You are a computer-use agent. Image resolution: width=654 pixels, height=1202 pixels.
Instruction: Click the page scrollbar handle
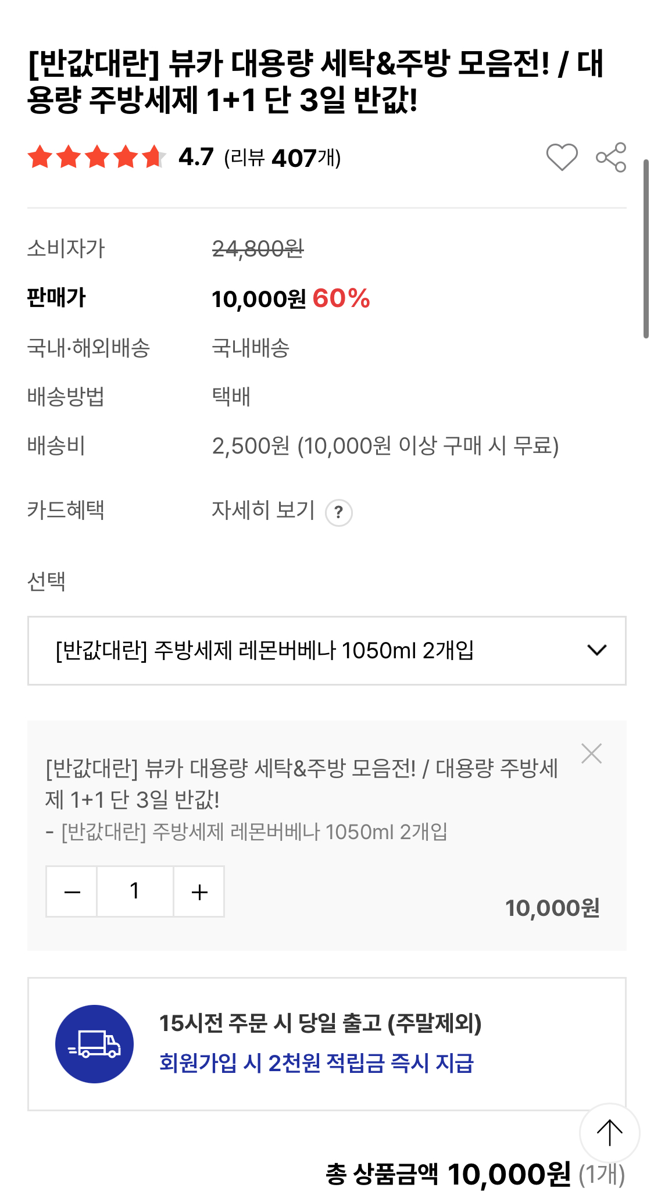point(646,248)
